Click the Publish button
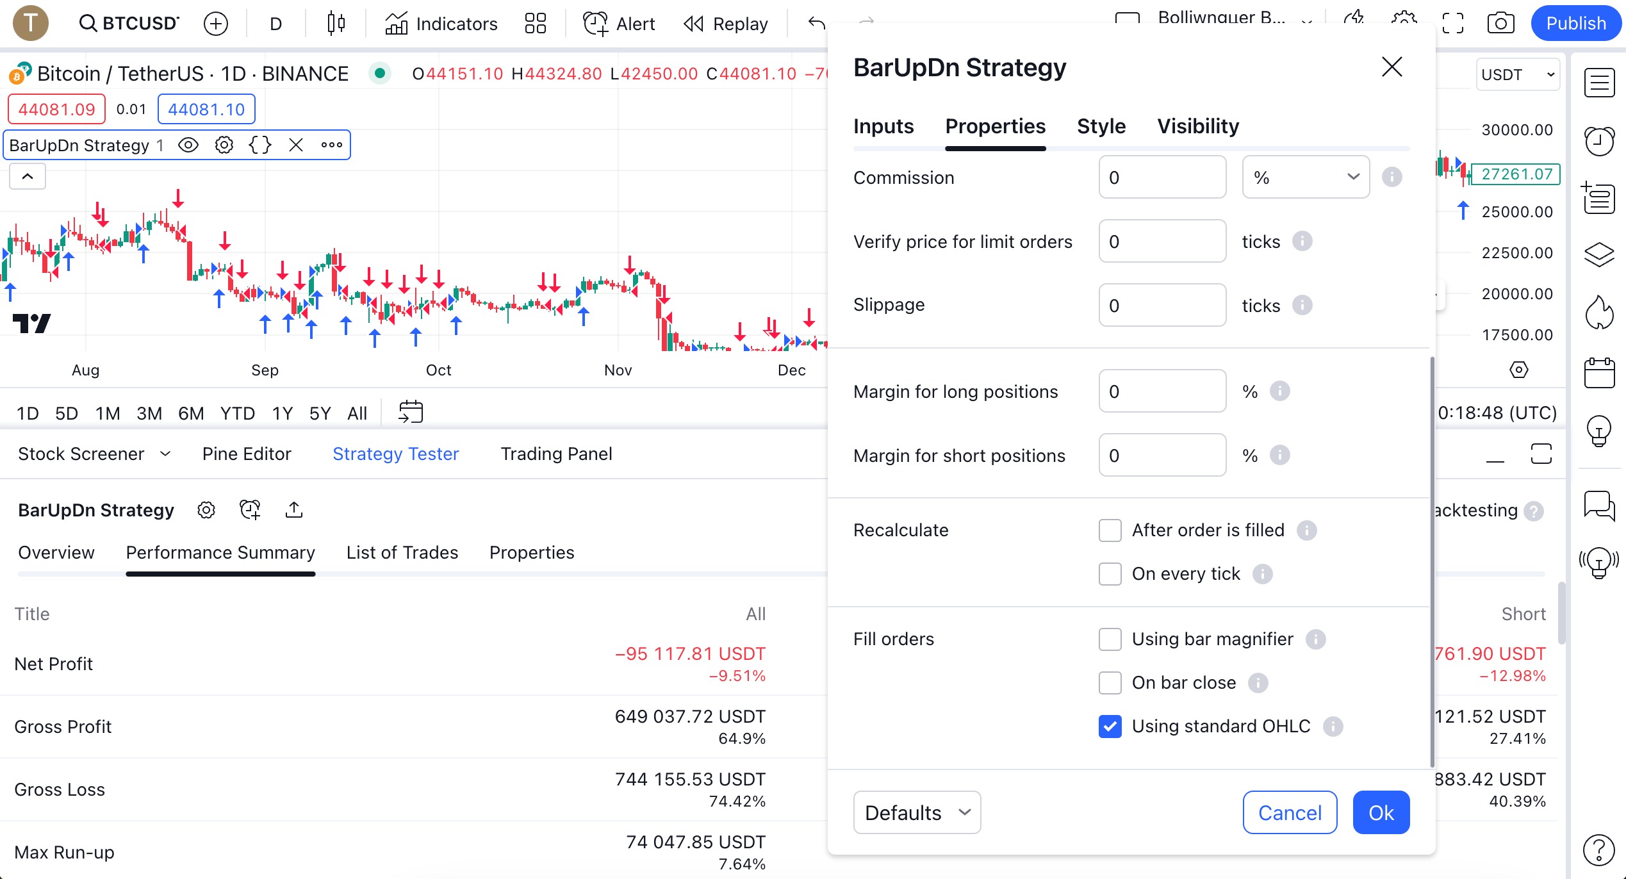The image size is (1626, 879). 1576,24
